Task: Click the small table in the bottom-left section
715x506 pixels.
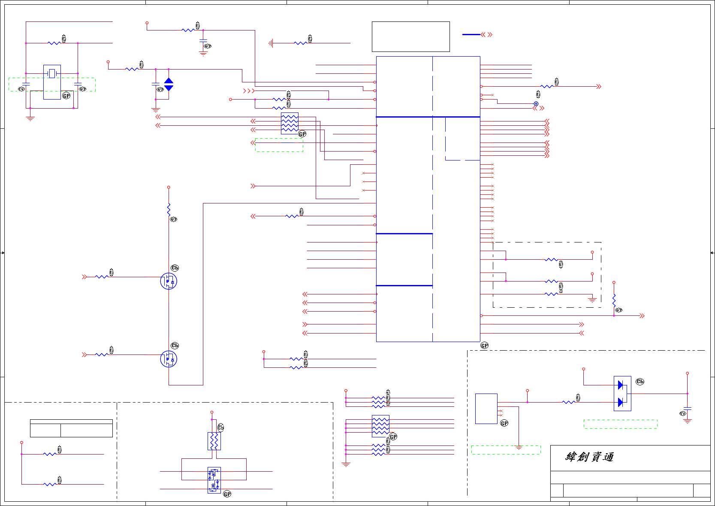Action: [x=71, y=428]
